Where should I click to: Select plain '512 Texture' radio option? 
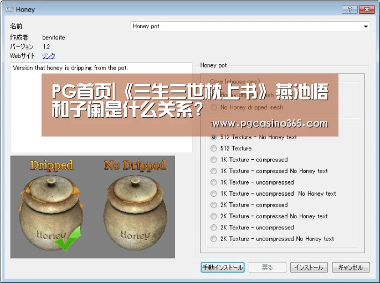tap(213, 148)
